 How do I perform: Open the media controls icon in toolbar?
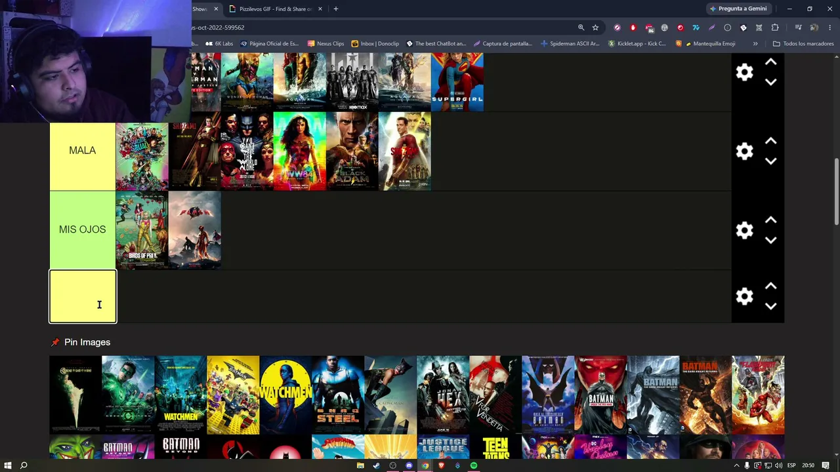tap(798, 28)
